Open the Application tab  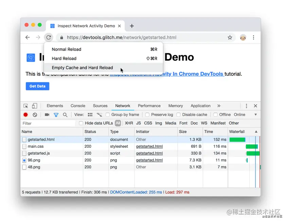click(200, 106)
